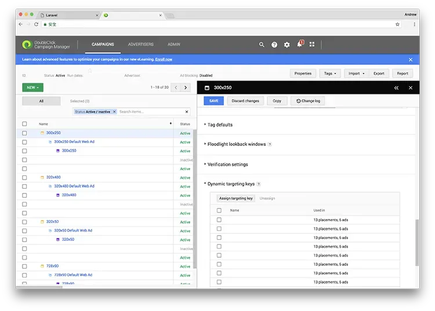The image size is (435, 311).
Task: Switch to the ADMIN tab
Action: 173,45
